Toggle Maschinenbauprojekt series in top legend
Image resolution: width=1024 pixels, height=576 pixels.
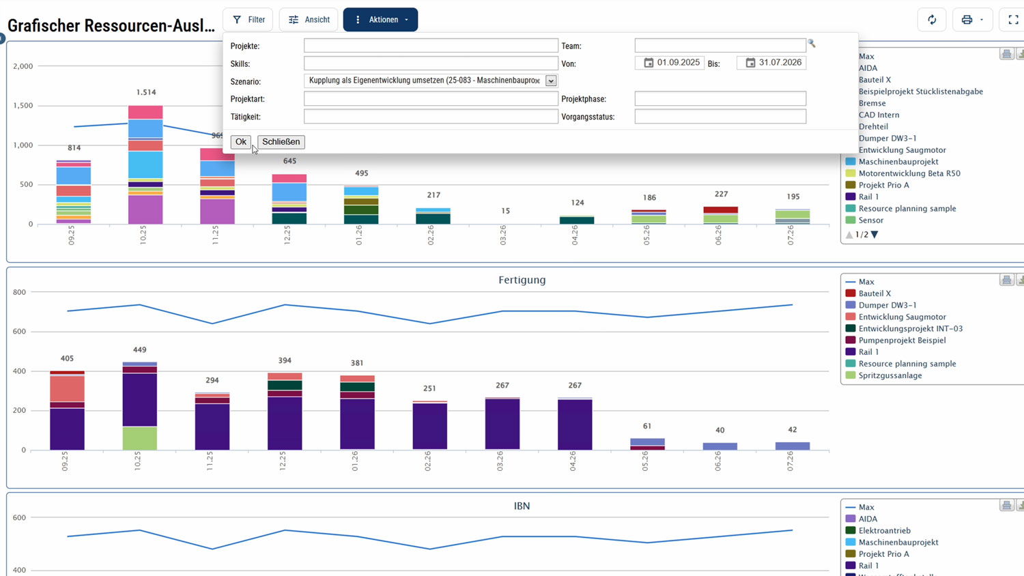(898, 162)
